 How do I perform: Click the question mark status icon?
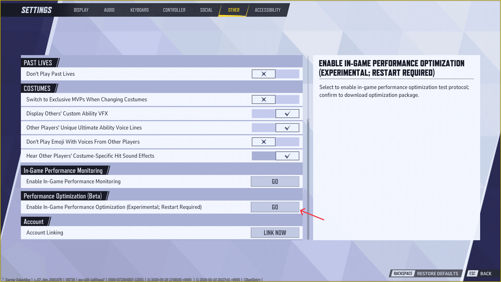[x=3, y=279]
